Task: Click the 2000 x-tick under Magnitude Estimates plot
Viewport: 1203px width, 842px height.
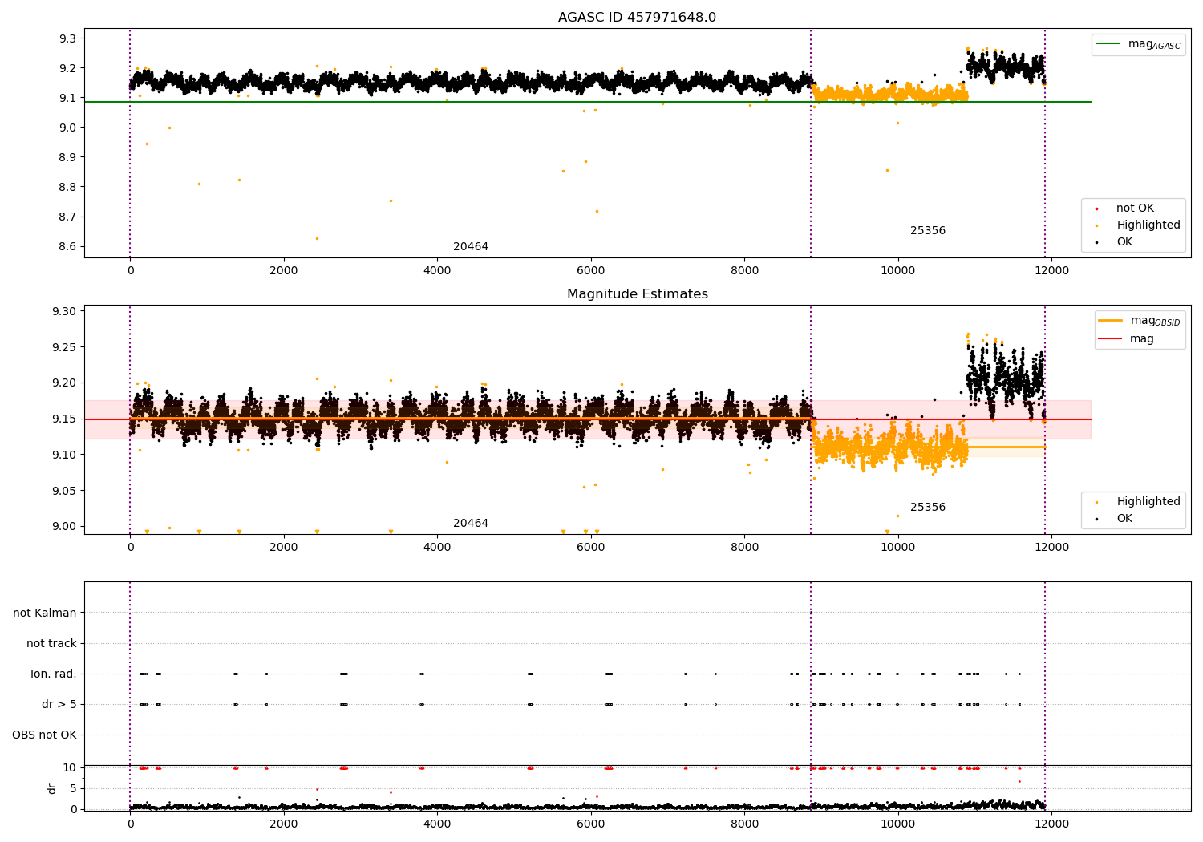Action: [x=284, y=548]
